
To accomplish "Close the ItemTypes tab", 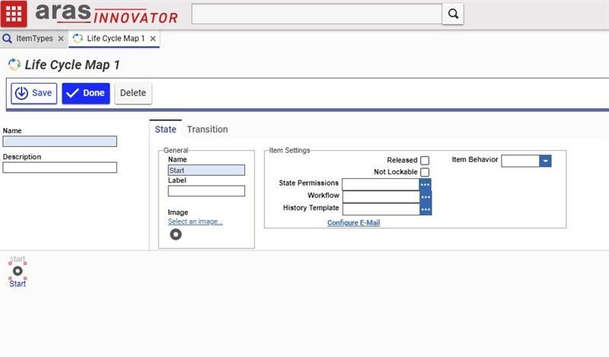I will [61, 38].
